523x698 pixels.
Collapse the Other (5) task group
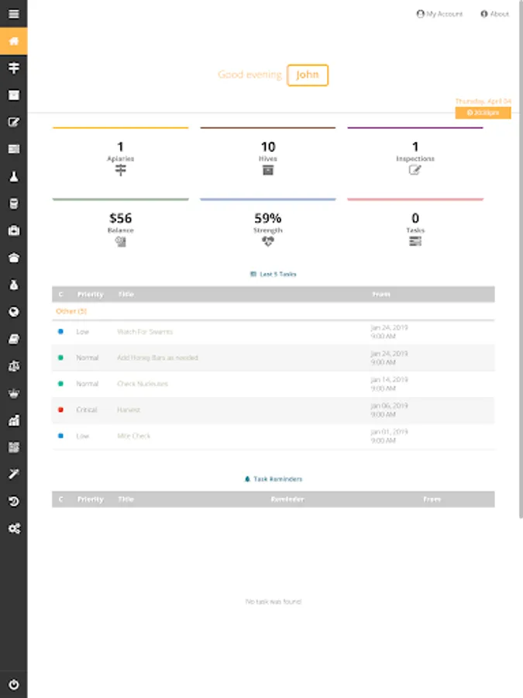coord(71,311)
